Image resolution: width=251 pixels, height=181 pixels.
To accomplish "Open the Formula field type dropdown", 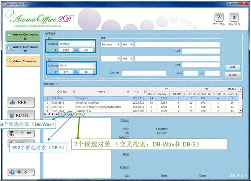I will [x=118, y=44].
